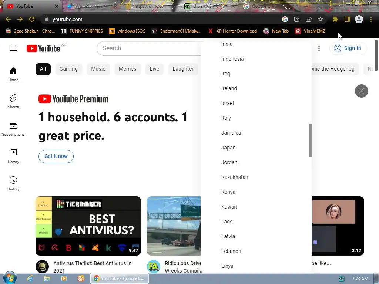
Task: Open Library in the sidebar
Action: [x=13, y=156]
